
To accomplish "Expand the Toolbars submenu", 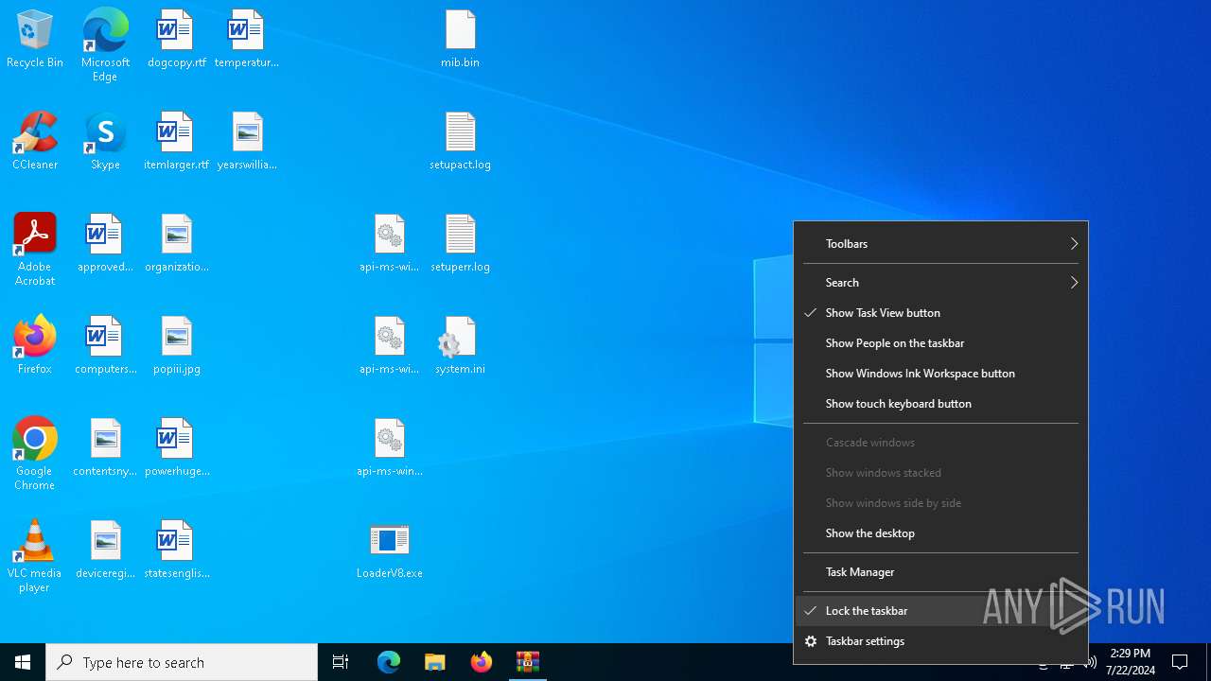I will (x=940, y=244).
